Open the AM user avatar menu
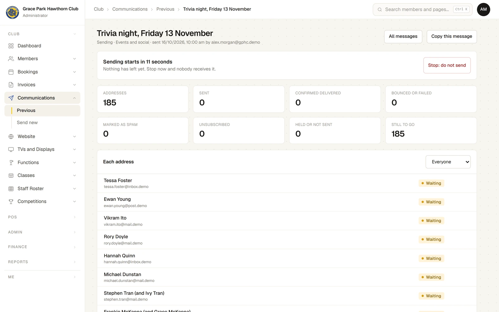499x312 pixels. click(x=483, y=9)
